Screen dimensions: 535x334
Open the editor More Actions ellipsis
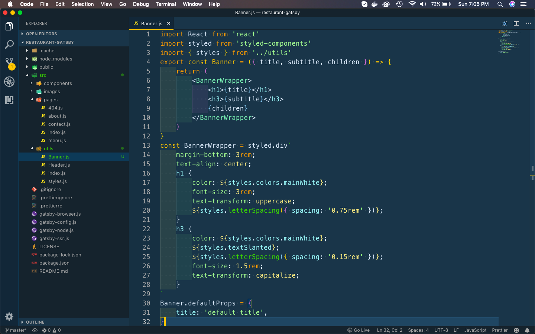[528, 23]
